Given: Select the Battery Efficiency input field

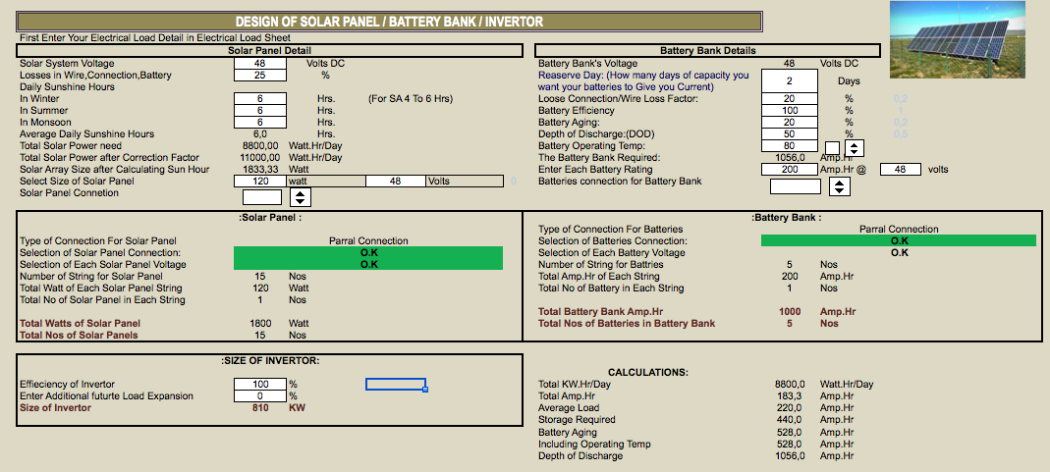Looking at the screenshot, I should point(790,110).
